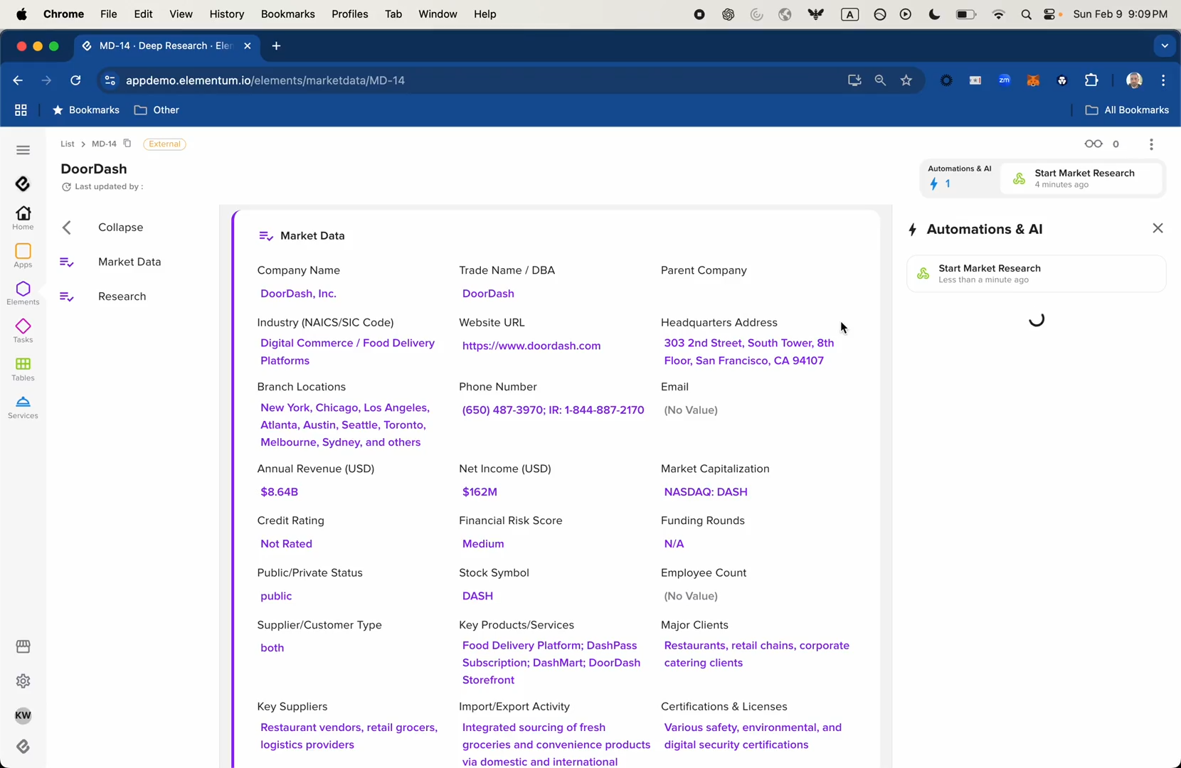Collapse the section navigation
The height and width of the screenshot is (768, 1181).
coord(102,228)
